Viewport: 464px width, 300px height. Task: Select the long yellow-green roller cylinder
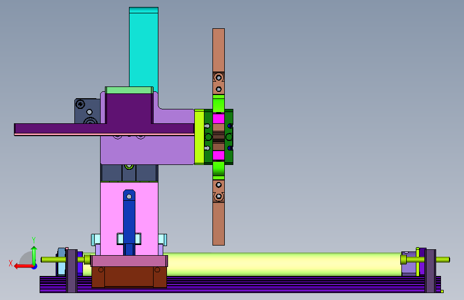tap(284, 264)
